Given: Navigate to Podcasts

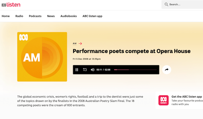Looking at the screenshot, I should [35, 16].
